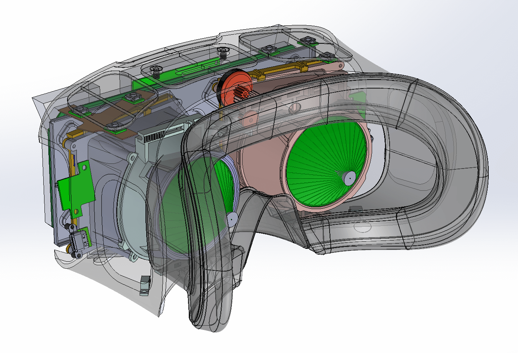Click white center dot of right lens
Screen dimensions: 518x353
coord(349,178)
